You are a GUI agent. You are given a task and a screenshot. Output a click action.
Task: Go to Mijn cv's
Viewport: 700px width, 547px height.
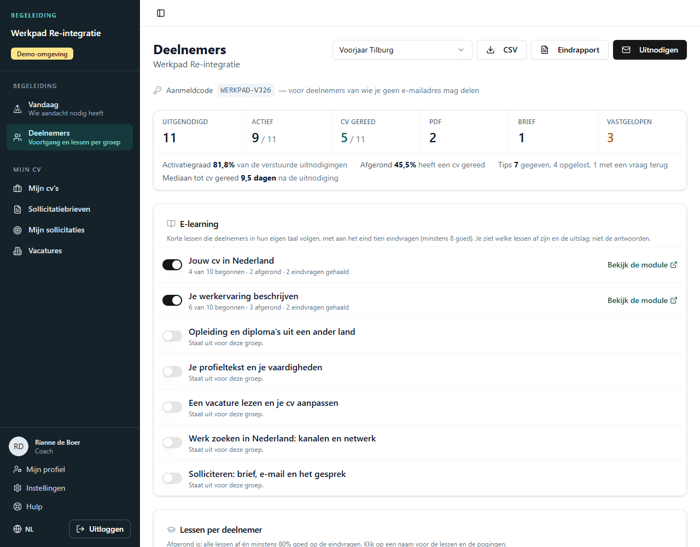point(69,189)
